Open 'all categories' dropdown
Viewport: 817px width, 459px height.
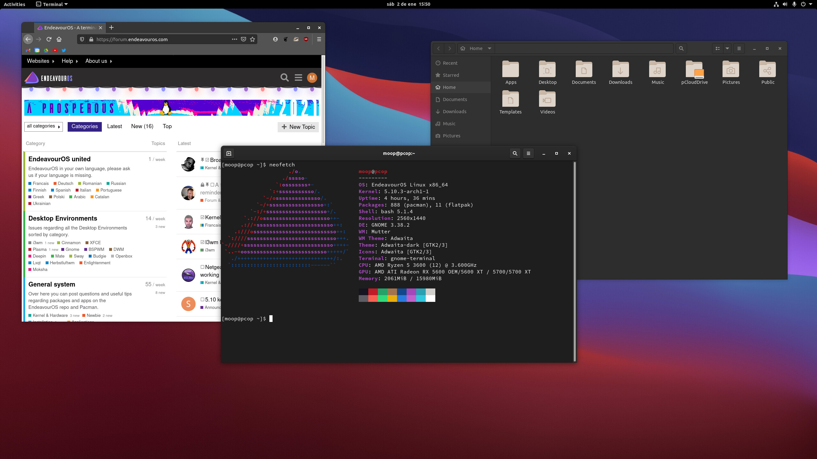pos(43,126)
